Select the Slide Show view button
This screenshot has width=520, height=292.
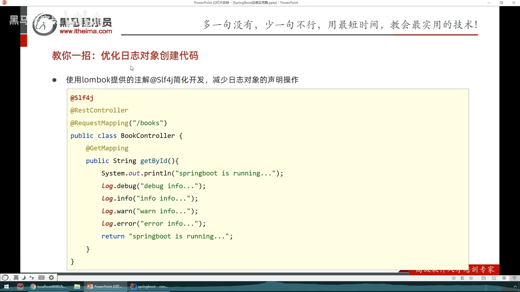[514, 278]
